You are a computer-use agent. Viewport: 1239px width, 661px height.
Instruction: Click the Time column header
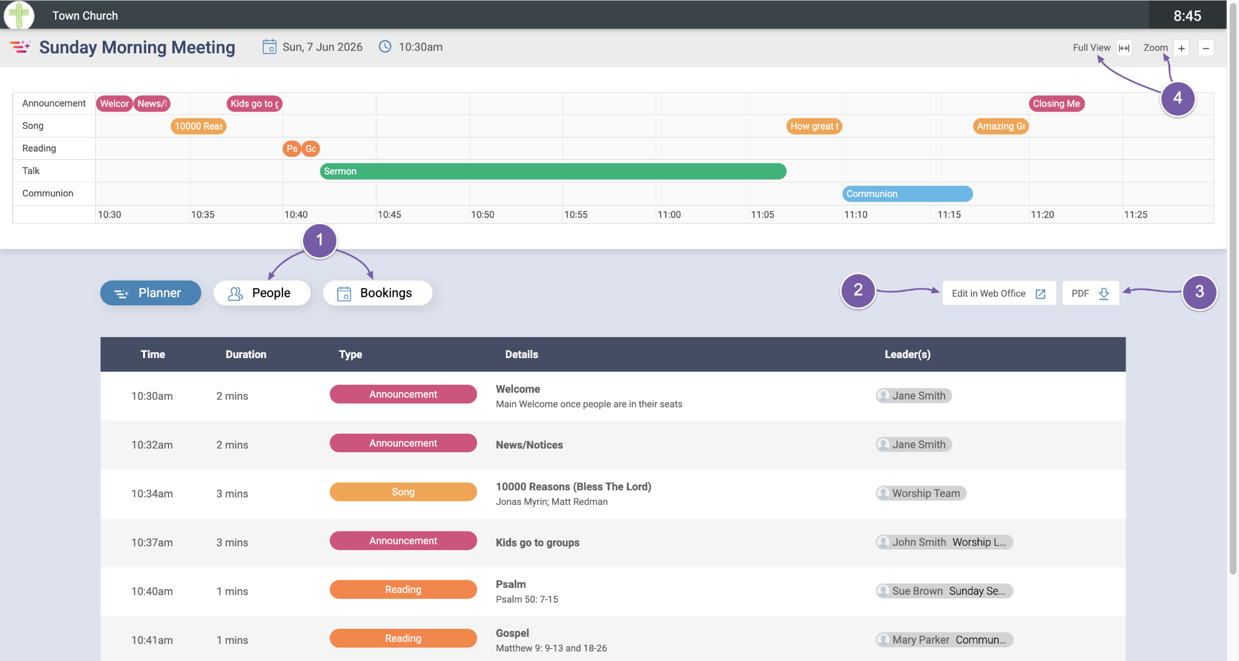[x=153, y=354]
